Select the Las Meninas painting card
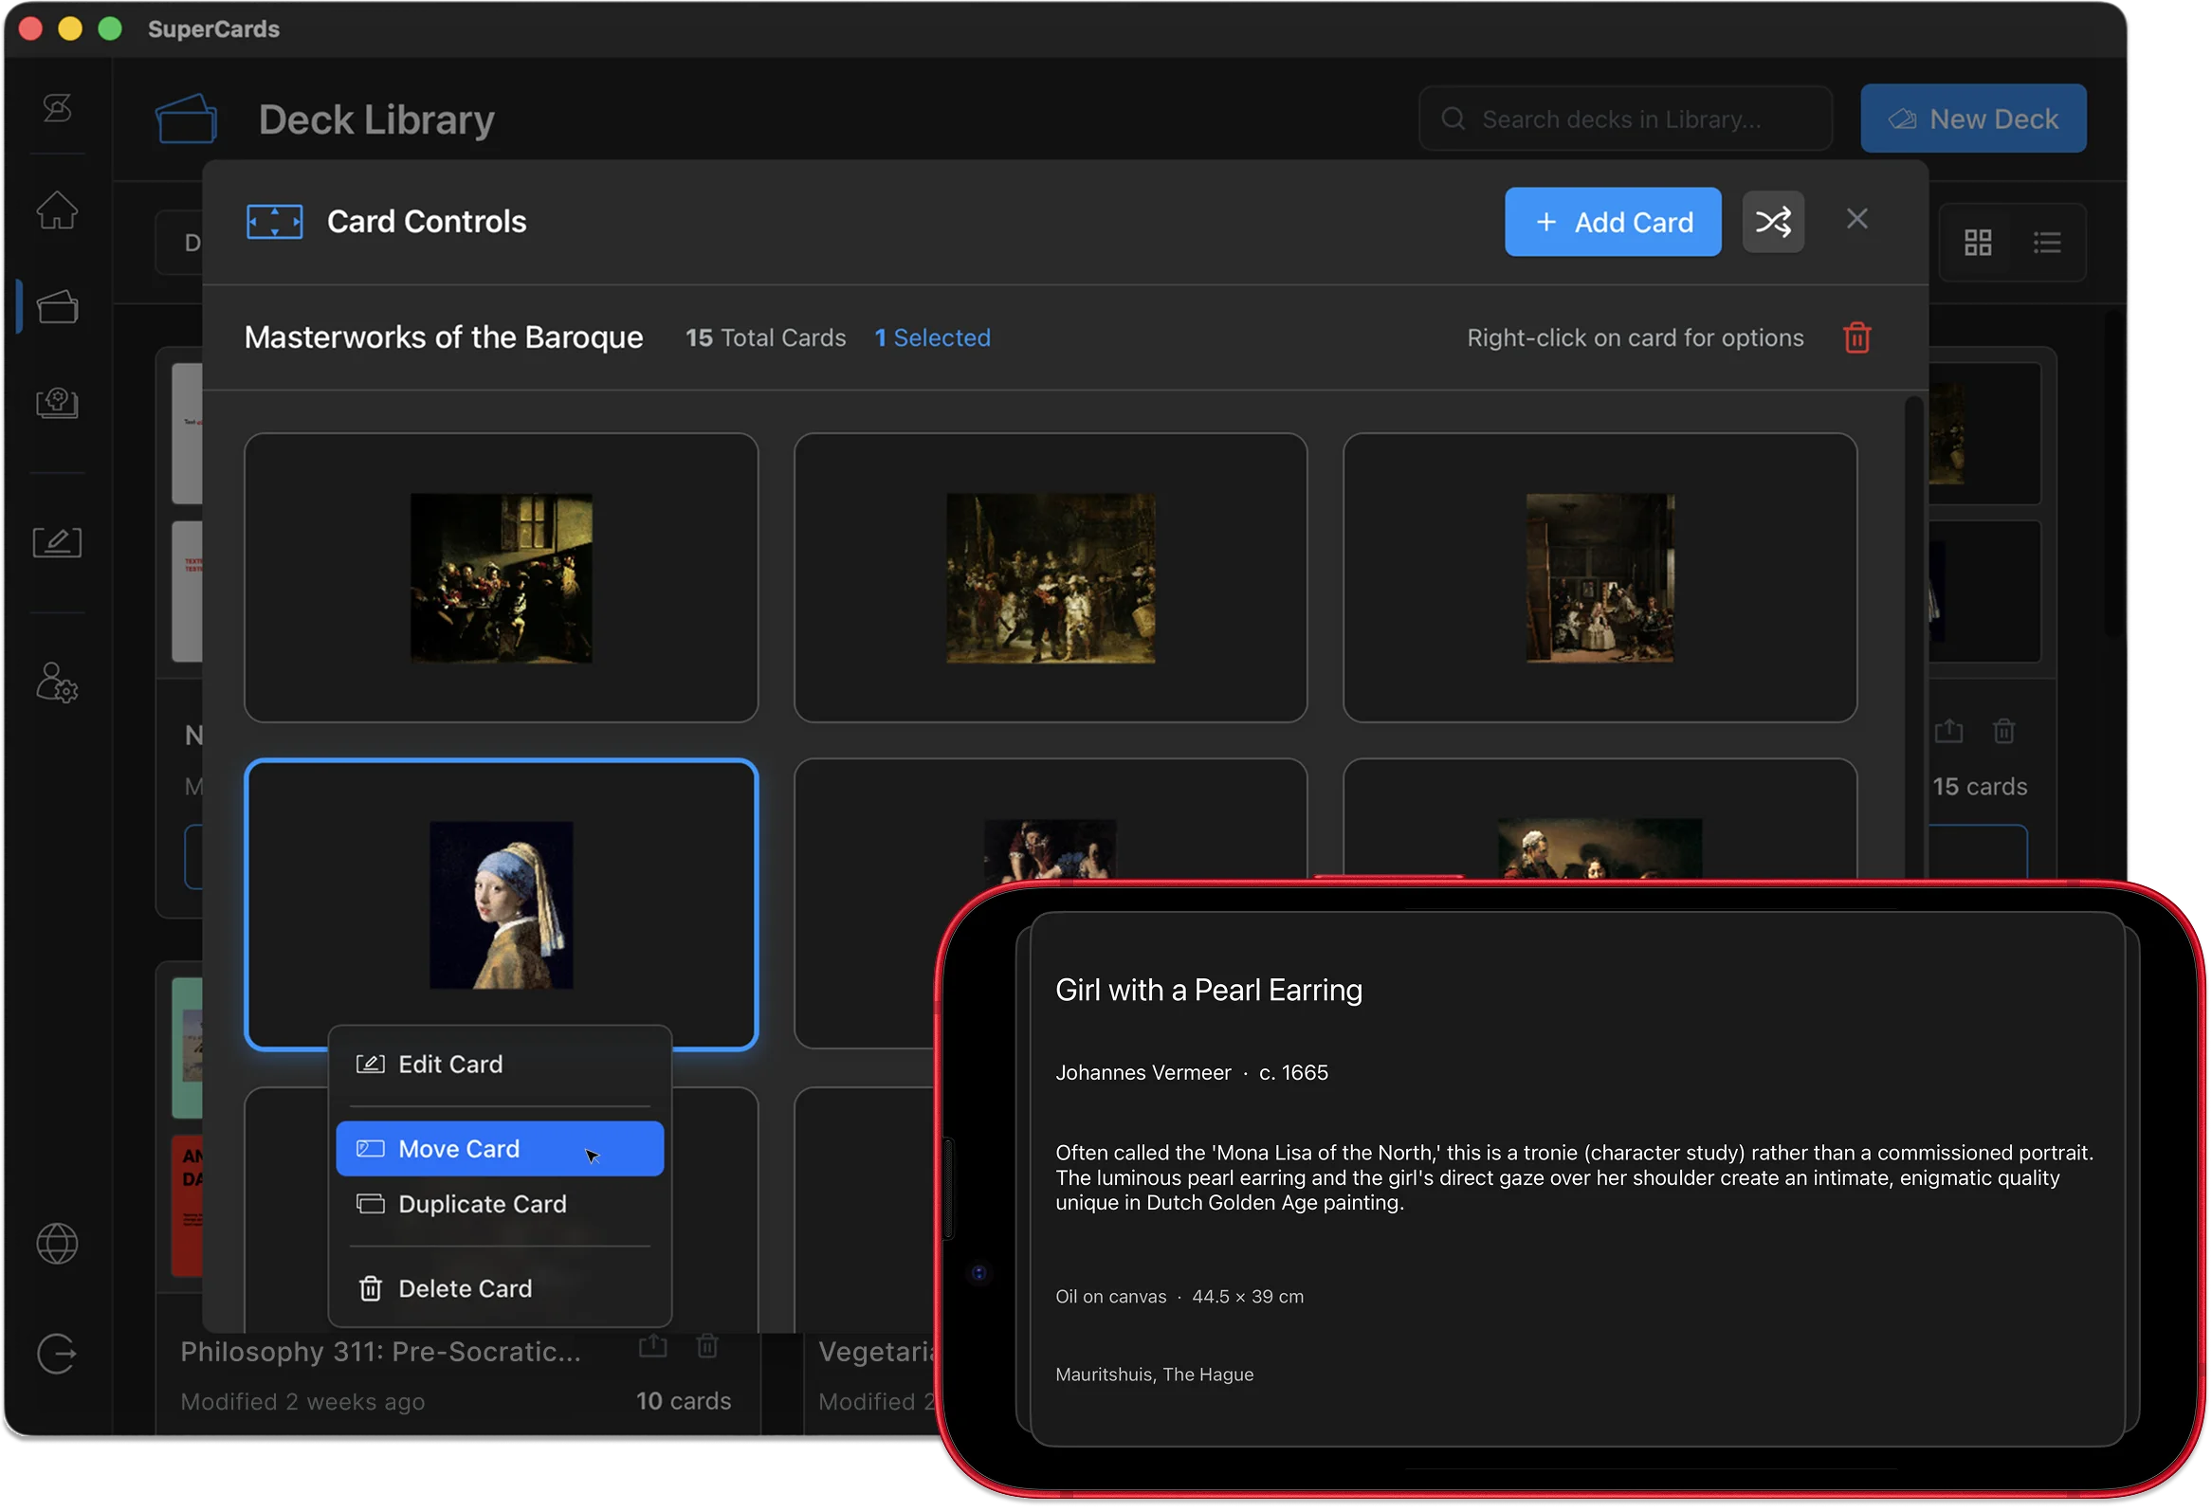 point(1601,578)
